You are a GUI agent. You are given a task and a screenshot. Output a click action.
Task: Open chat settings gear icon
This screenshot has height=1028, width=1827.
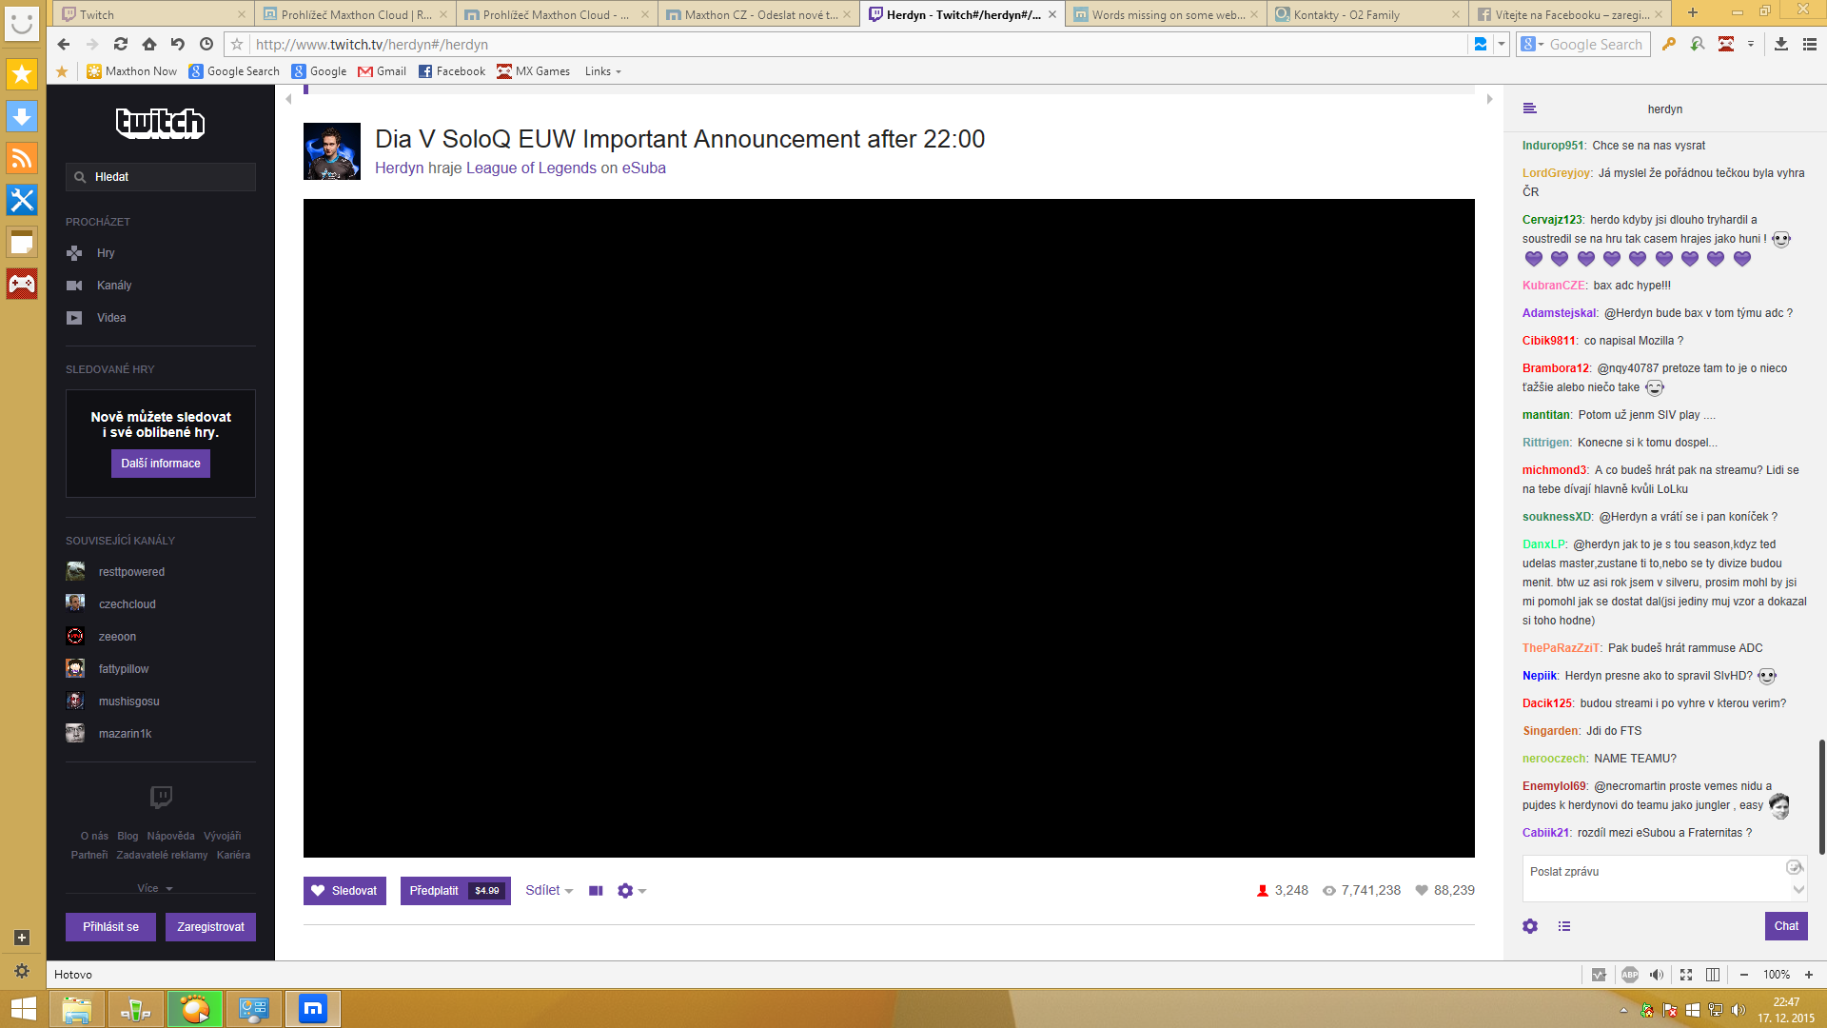coord(1530,926)
